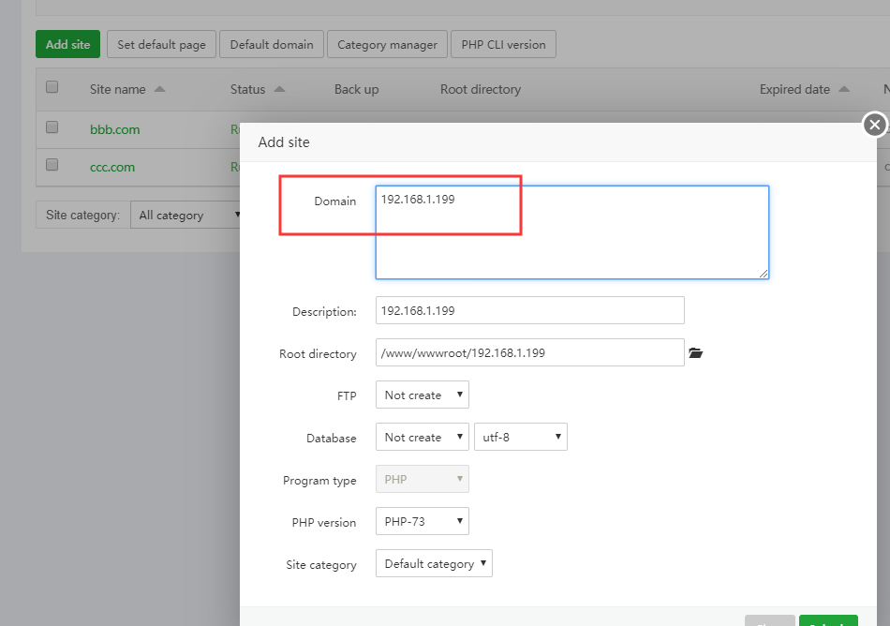Expand the Default category dropdown
The width and height of the screenshot is (890, 626).
434,564
